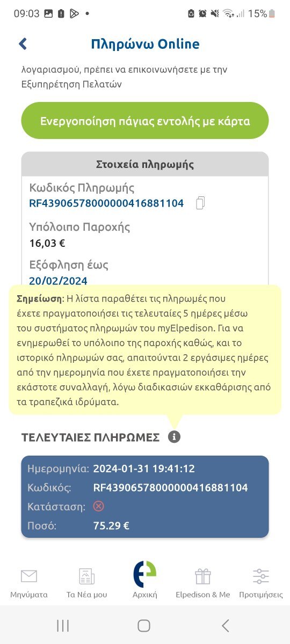Go to Αρχική home logo
The width and height of the screenshot is (290, 644).
(144, 581)
